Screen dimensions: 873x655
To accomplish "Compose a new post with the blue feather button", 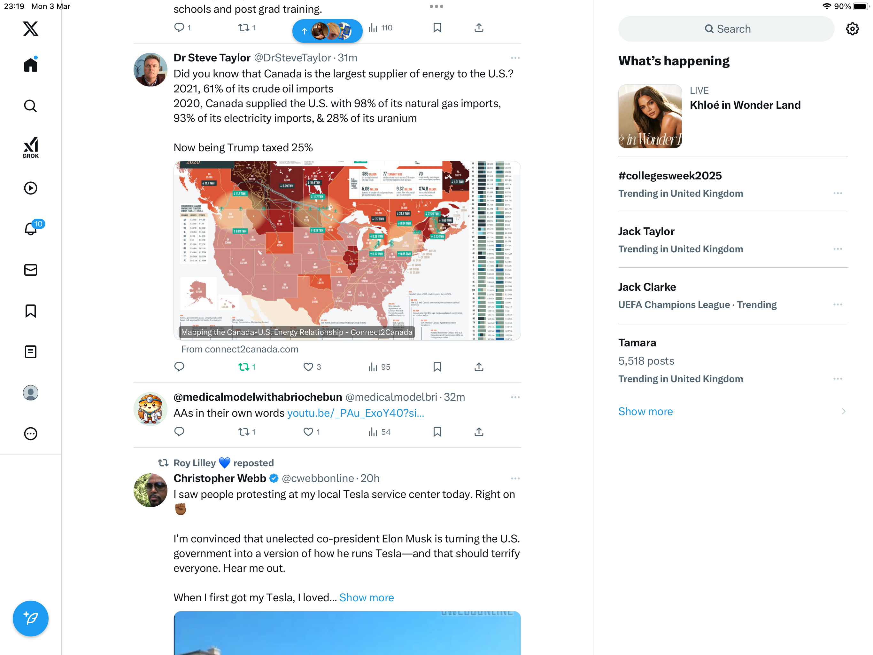I will 30,618.
